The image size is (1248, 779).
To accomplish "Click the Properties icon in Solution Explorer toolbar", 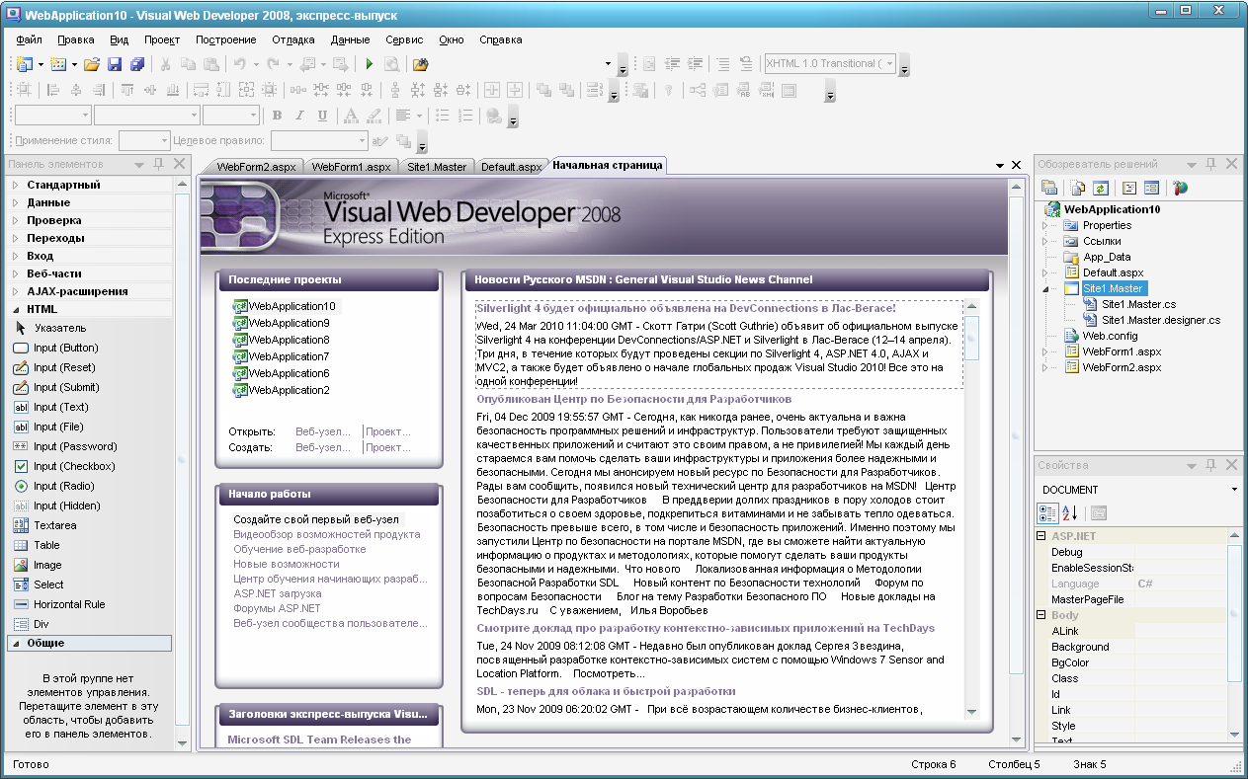I will (1049, 188).
